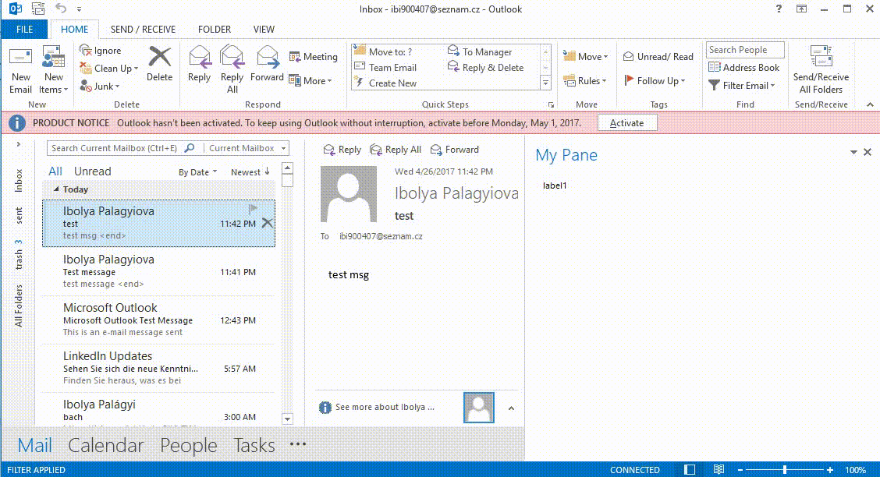Image resolution: width=880 pixels, height=477 pixels.
Task: Open the New Meeting icon
Action: point(314,56)
